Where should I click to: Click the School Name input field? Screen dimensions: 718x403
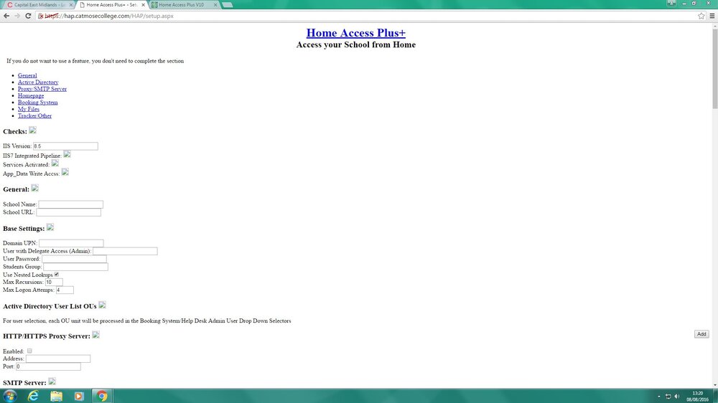click(70, 204)
